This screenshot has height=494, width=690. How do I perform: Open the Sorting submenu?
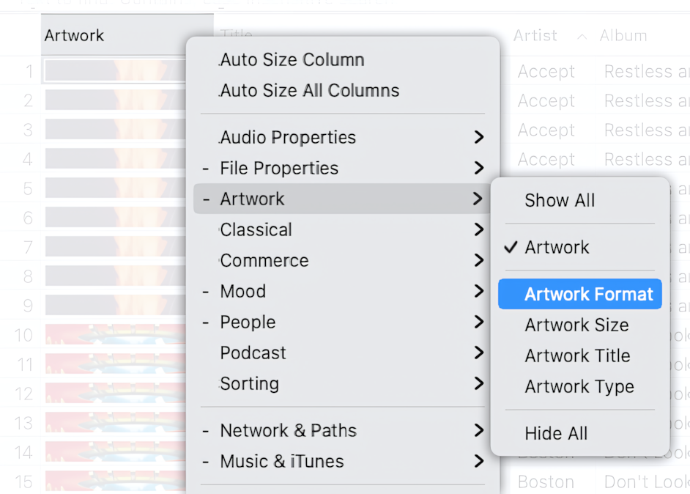click(249, 384)
